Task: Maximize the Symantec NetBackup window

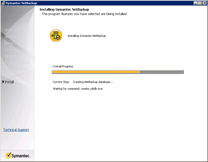Action: [200, 3]
